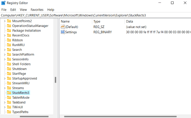191x118 pixels.
Task: Minimize the Registry Editor window
Action: point(160,3)
